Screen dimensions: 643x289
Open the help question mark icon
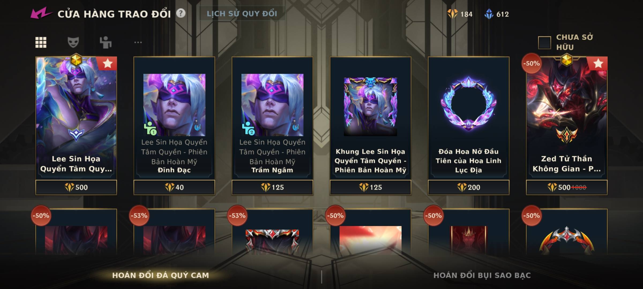[181, 13]
